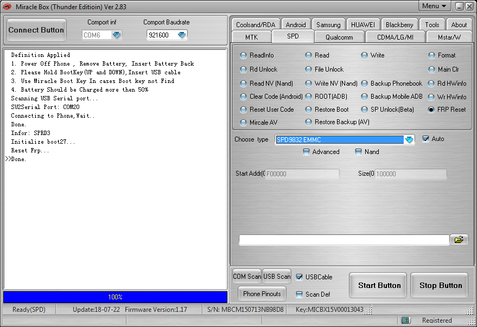The height and width of the screenshot is (327, 477).
Task: Open the Menu dropdown in title bar
Action: pos(434,6)
